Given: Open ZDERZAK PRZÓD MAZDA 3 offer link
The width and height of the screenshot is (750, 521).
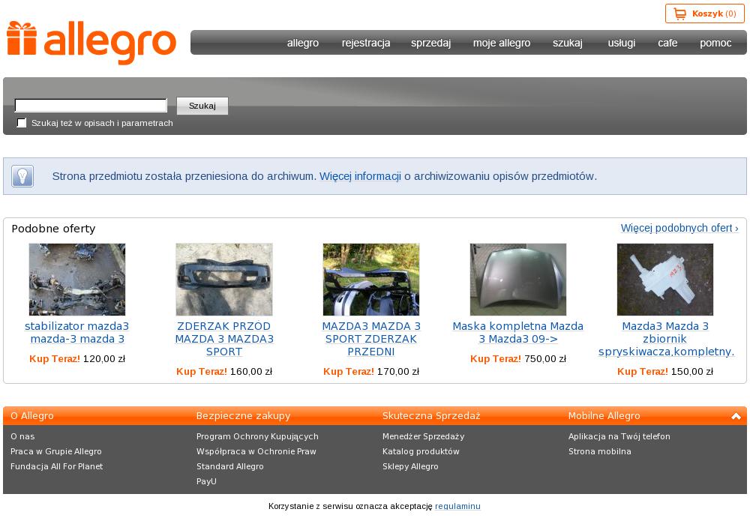Looking at the screenshot, I should point(224,339).
